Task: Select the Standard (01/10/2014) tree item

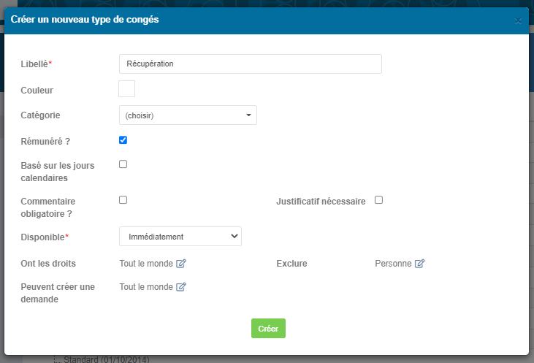Action: point(106,359)
